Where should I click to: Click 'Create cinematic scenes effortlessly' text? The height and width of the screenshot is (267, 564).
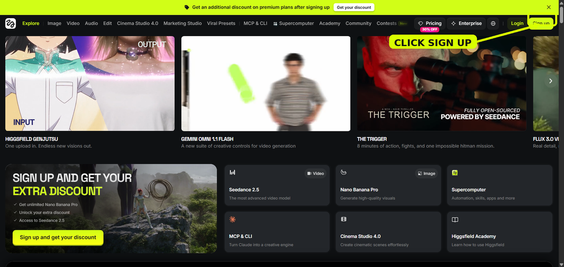point(375,245)
